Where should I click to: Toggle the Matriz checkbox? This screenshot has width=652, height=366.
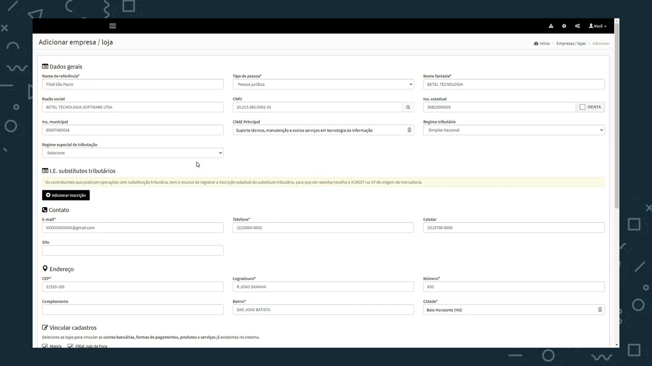[x=45, y=346]
